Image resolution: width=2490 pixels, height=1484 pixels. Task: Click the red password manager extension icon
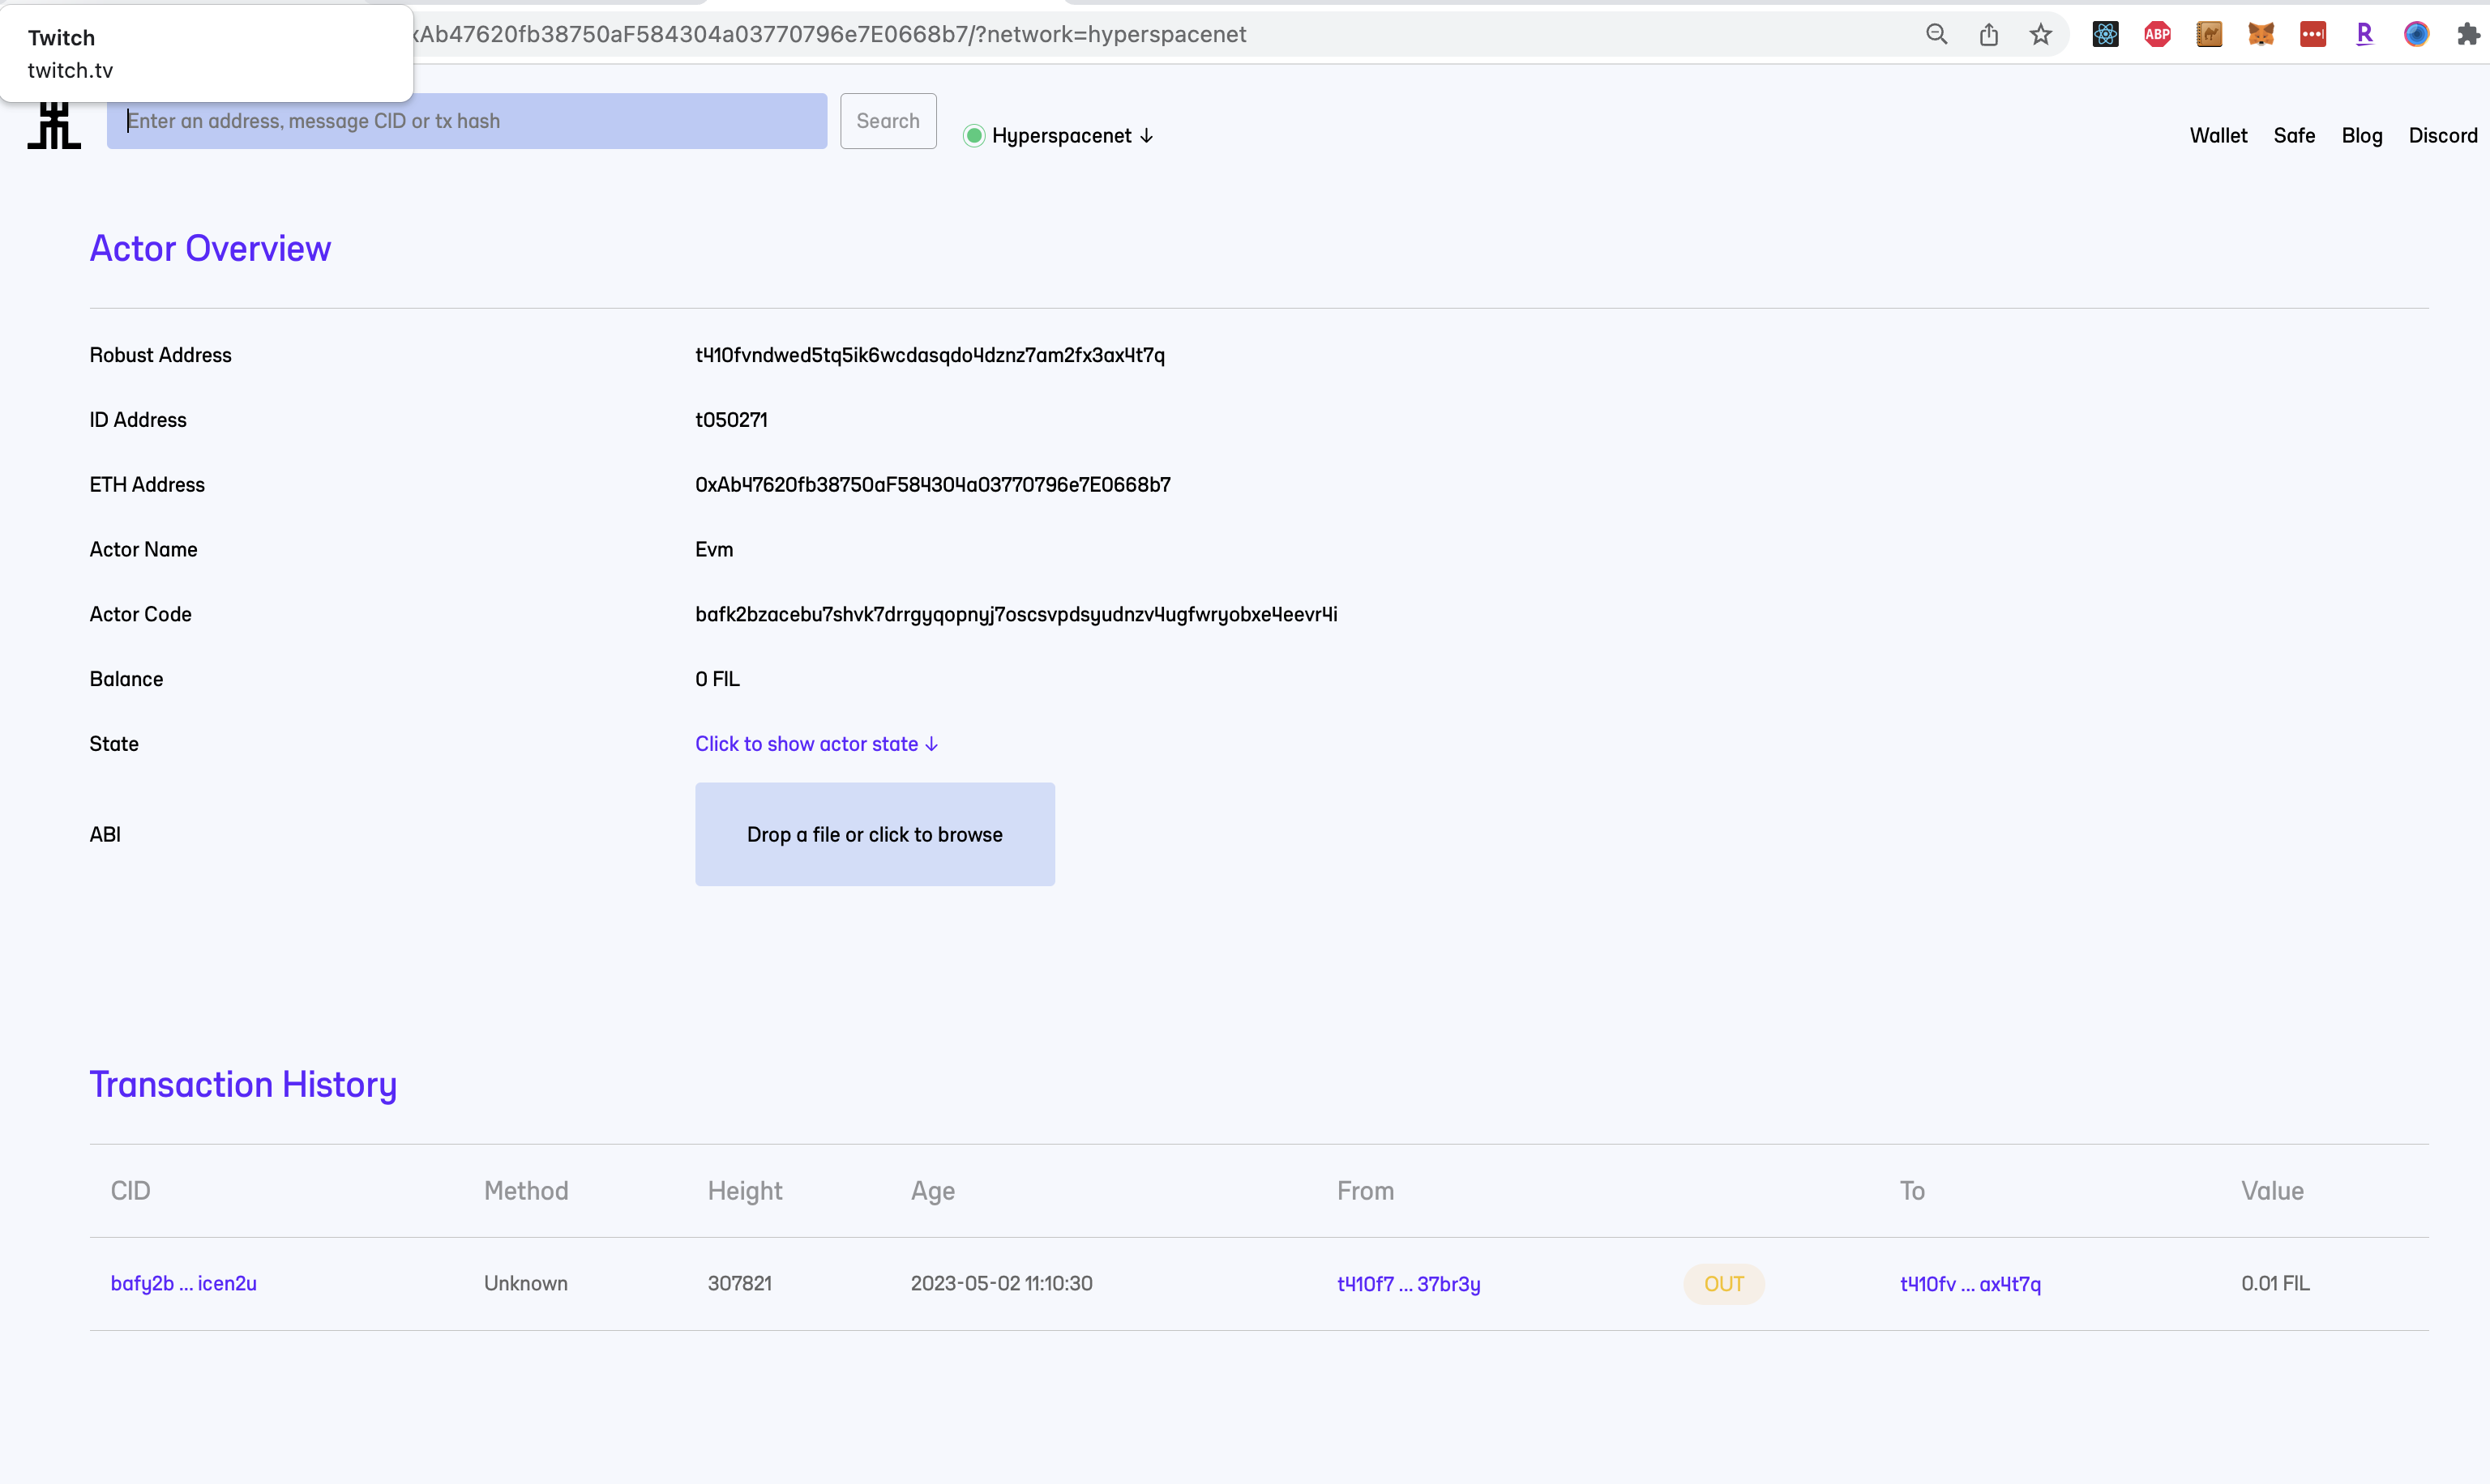click(x=2313, y=35)
